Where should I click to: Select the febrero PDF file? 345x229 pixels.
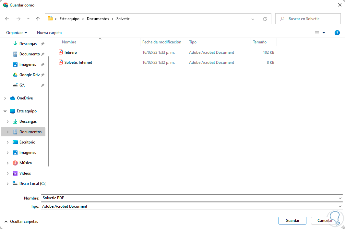tap(71, 52)
